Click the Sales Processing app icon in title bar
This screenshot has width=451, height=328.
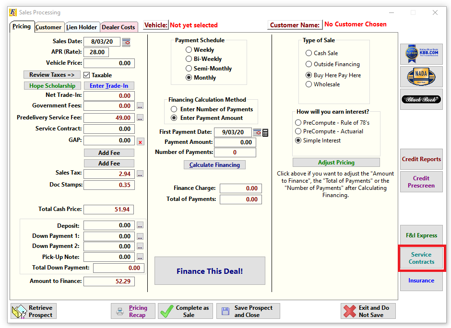pos(13,12)
